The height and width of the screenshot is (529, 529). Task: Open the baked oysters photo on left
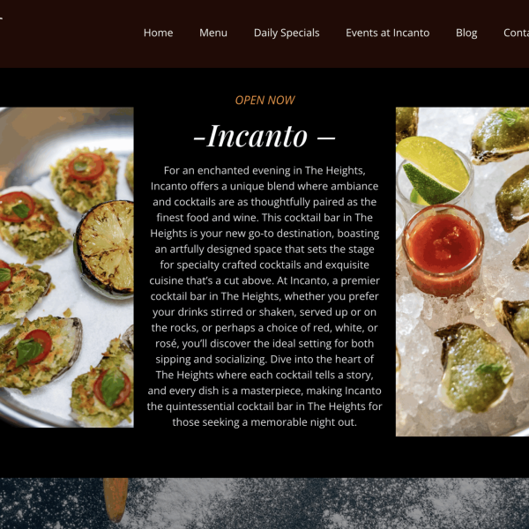(x=67, y=267)
